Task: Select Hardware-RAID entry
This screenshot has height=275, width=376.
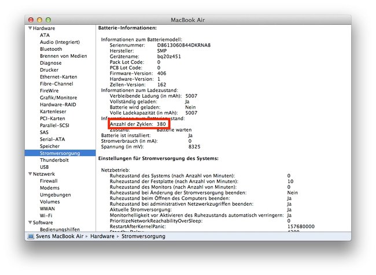Action: click(x=58, y=105)
